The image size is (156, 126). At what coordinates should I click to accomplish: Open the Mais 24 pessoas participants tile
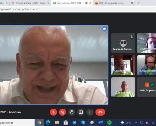(147, 87)
